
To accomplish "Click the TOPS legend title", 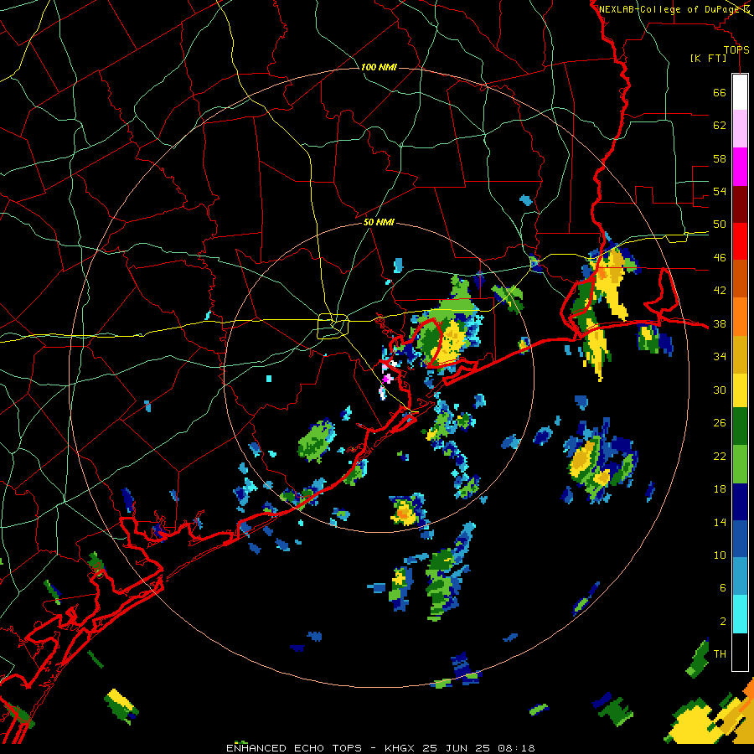I will (736, 49).
